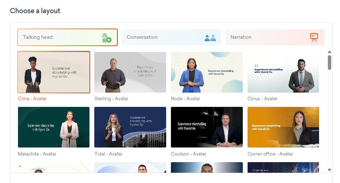340x183 pixels.
Task: Choose the Coulson avatar thumbnail
Action: click(206, 127)
